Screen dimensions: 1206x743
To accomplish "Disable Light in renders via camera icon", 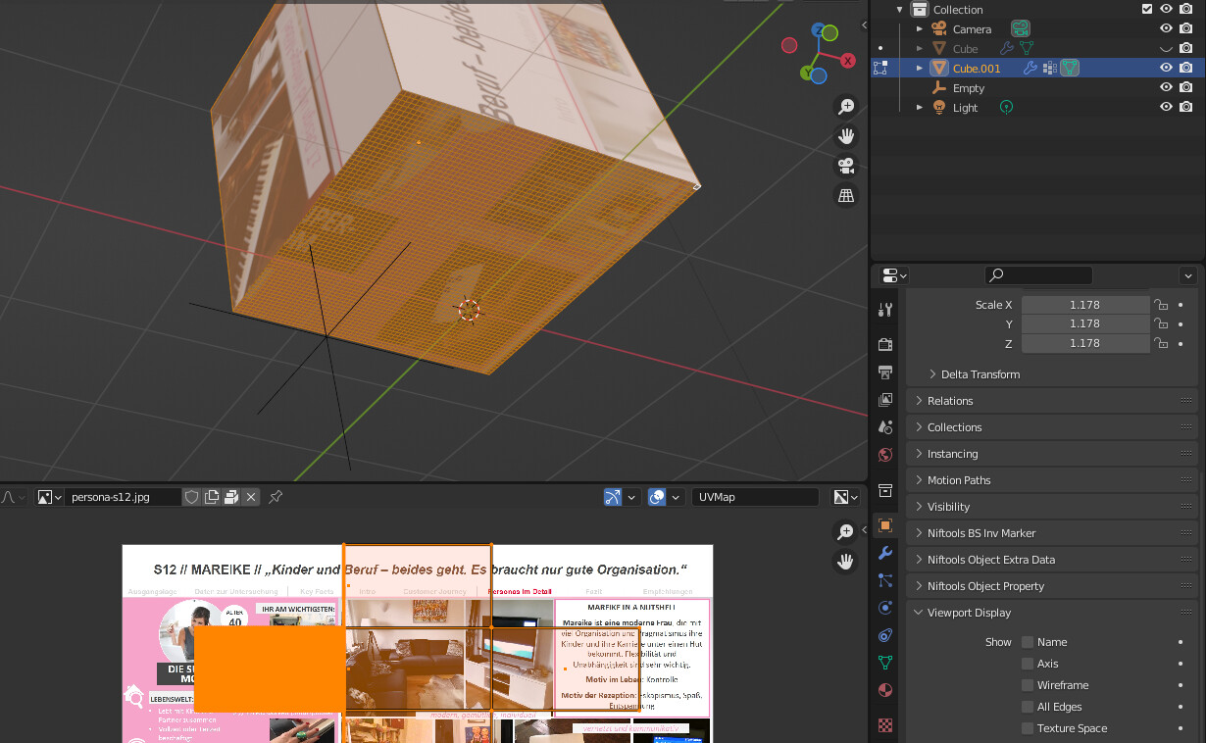I will 1186,107.
